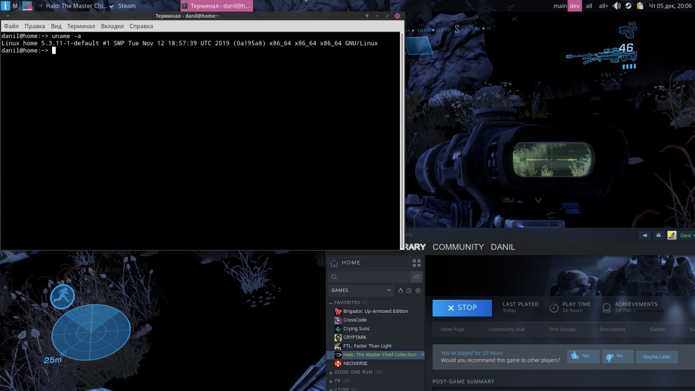Focus the Терминал window in taskbar
Viewport: 695px width, 391px height.
tap(217, 6)
